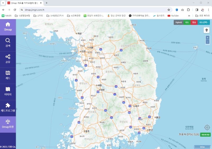Click the camera screenshot extension icon

183,10
